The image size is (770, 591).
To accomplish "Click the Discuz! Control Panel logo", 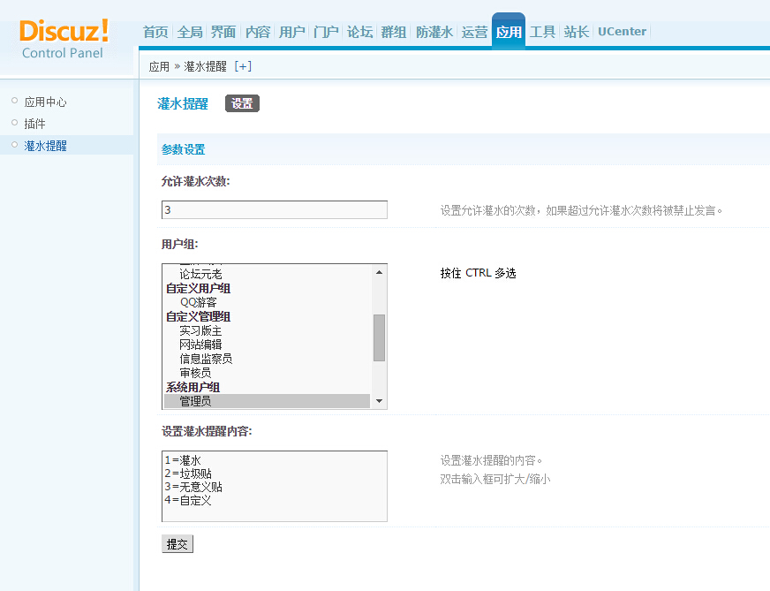I will click(64, 38).
